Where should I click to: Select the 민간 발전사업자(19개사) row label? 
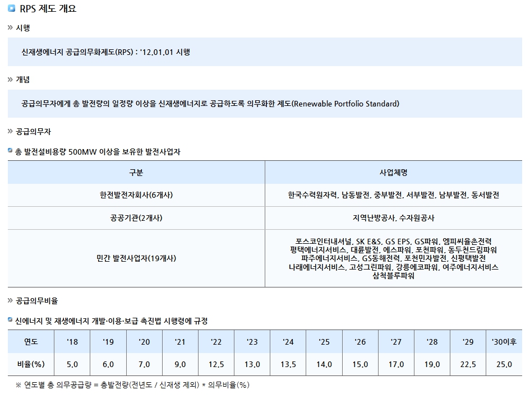(136, 258)
